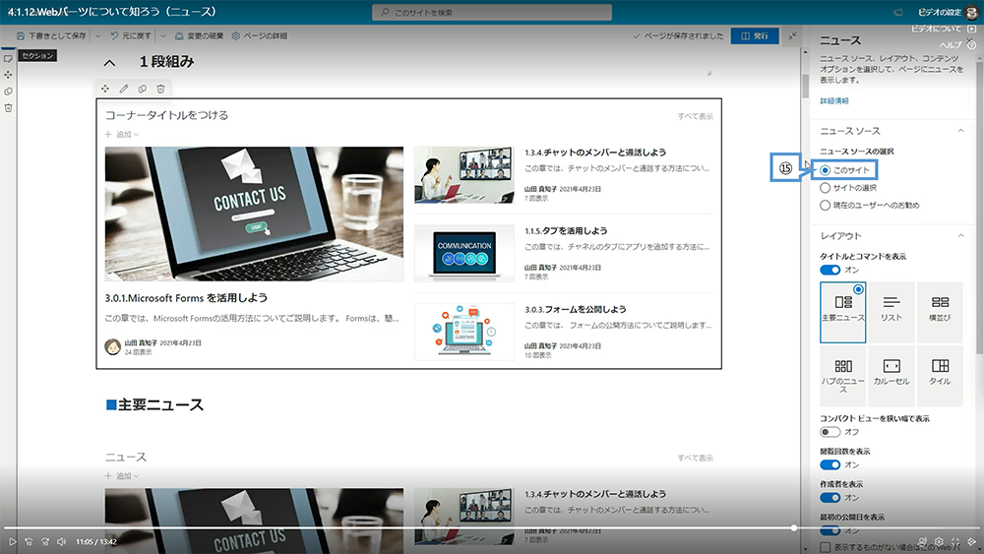Click the megaphone feedback icon in header
984x554 pixels.
point(898,13)
